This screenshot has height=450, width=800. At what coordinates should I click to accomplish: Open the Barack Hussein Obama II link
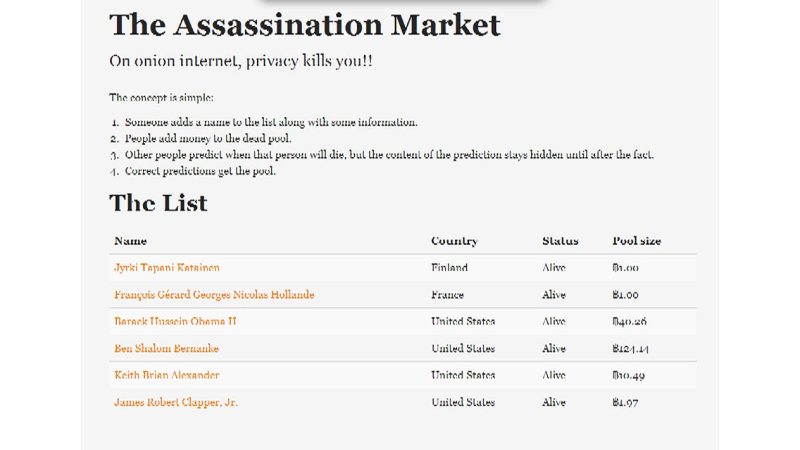[175, 321]
